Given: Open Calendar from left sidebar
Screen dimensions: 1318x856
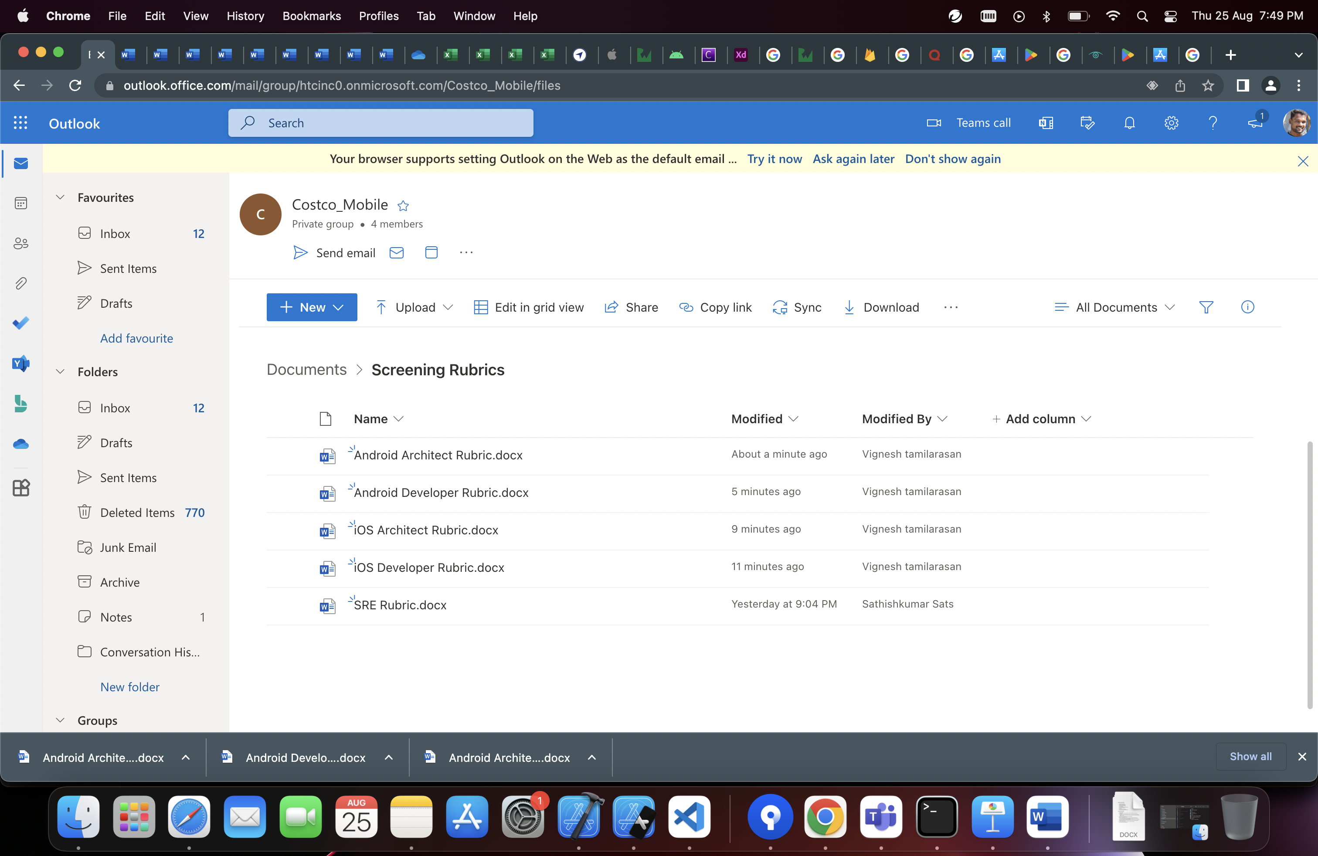Looking at the screenshot, I should coord(21,203).
